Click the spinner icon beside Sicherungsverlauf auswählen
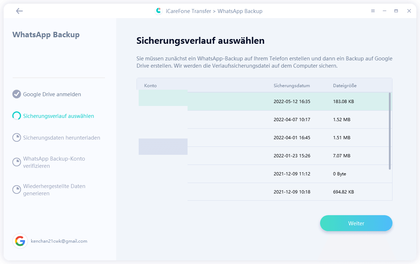 pyautogui.click(x=17, y=116)
